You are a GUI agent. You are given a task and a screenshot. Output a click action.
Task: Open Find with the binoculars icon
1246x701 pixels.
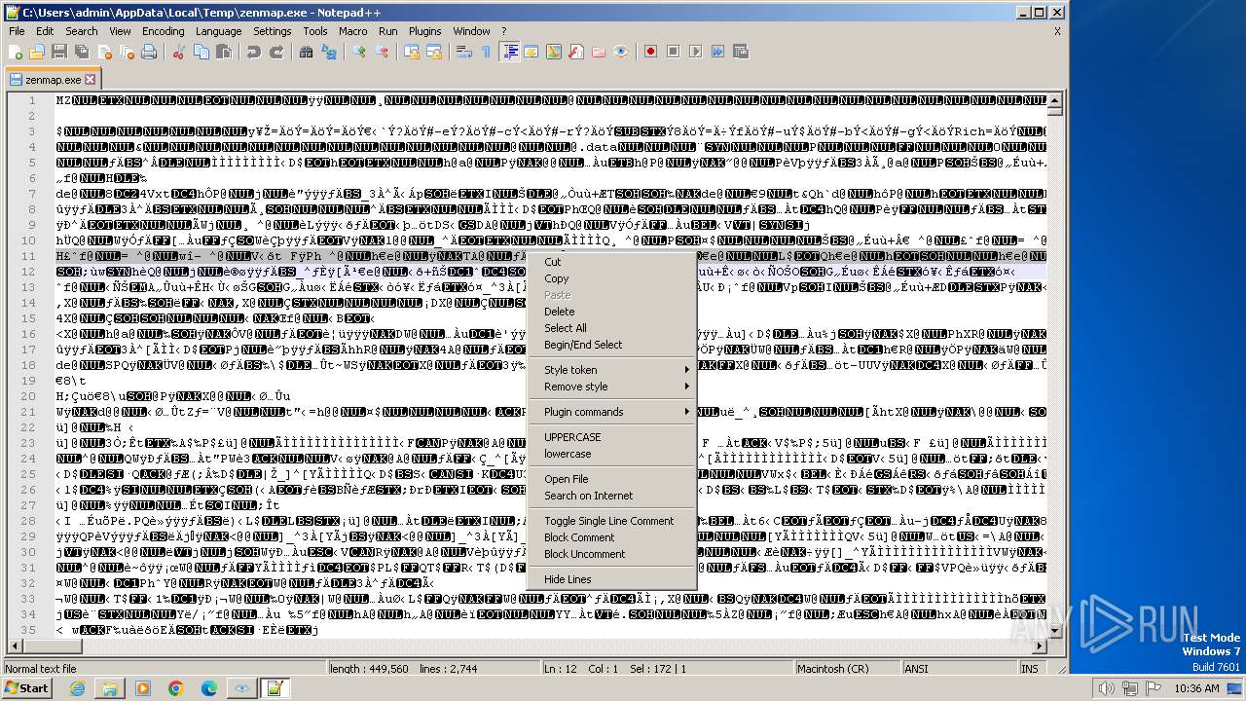coord(308,52)
